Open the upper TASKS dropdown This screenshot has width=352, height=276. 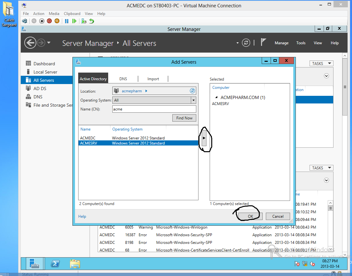pos(321,63)
